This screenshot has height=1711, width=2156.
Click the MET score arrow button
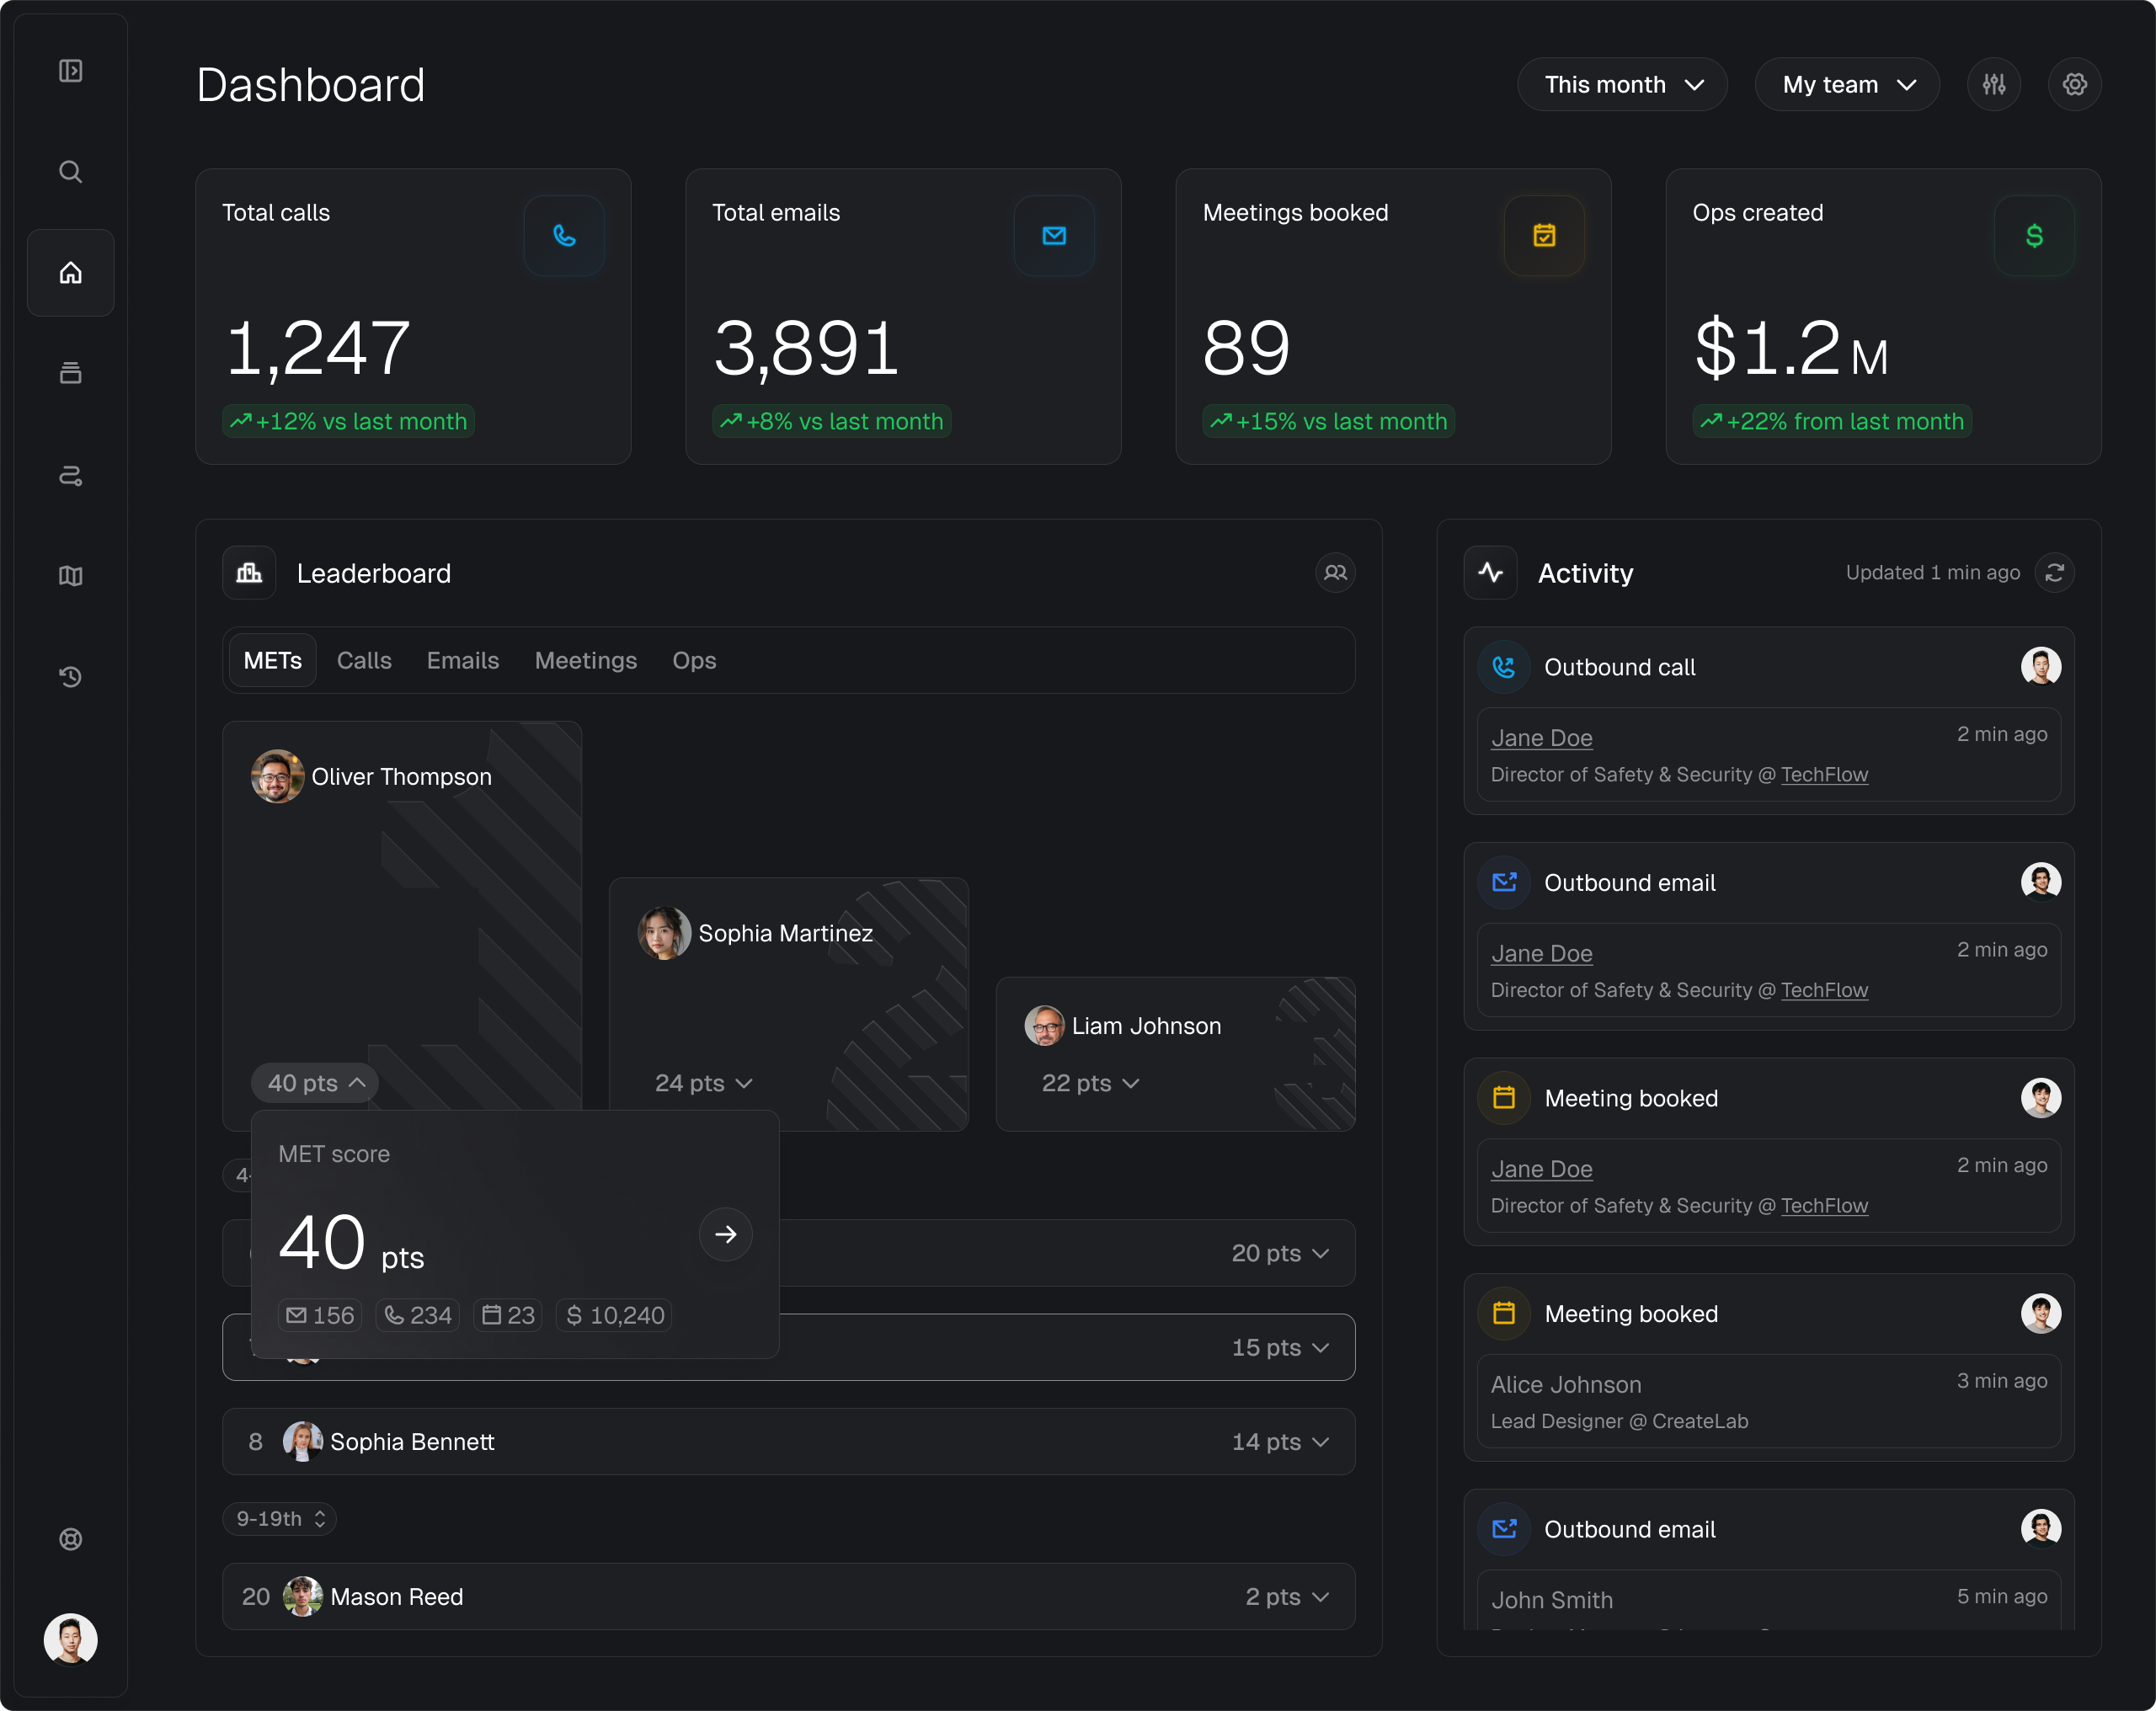(725, 1234)
